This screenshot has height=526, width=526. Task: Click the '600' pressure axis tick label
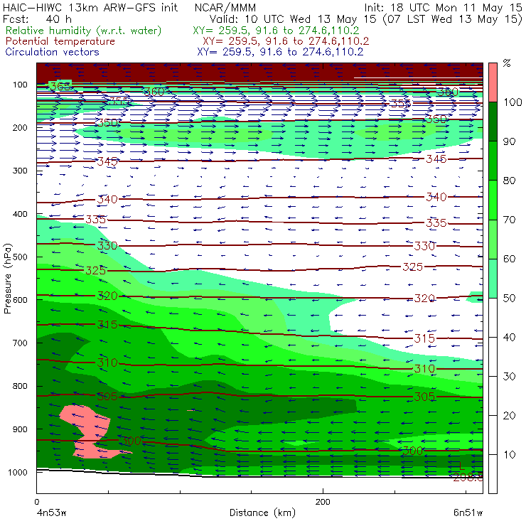20,300
